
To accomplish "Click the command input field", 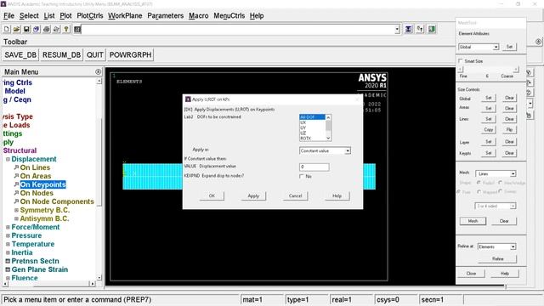I will 238,30.
